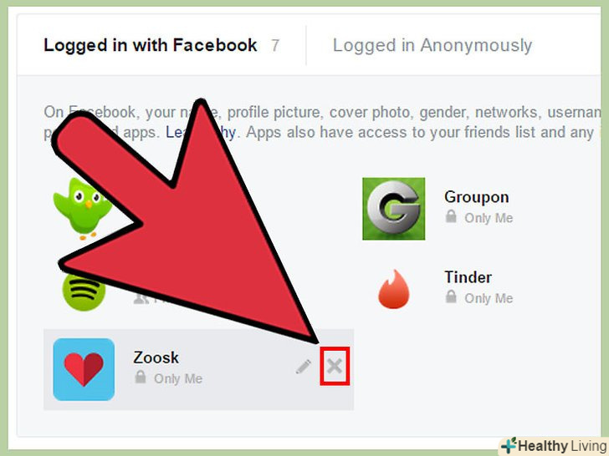
Task: Open the Zoosk app name link
Action: pos(156,357)
